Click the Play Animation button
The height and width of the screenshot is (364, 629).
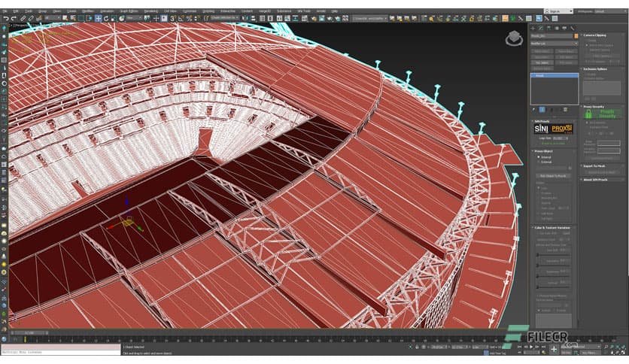point(531,347)
